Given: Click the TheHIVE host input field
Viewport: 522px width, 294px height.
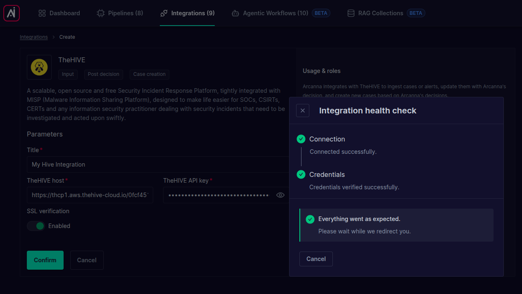Looking at the screenshot, I should (x=90, y=195).
